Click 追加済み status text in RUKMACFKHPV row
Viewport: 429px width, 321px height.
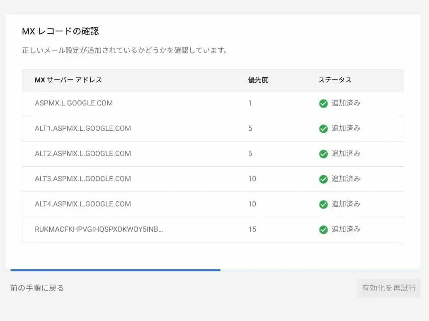click(x=346, y=229)
